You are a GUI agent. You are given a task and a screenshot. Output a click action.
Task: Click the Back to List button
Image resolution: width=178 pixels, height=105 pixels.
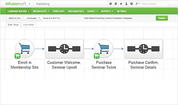14,18
